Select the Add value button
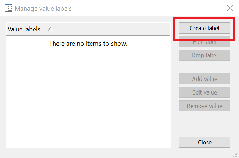 [204, 78]
